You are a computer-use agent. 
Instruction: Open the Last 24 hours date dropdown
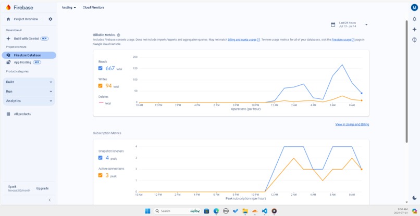click(349, 24)
